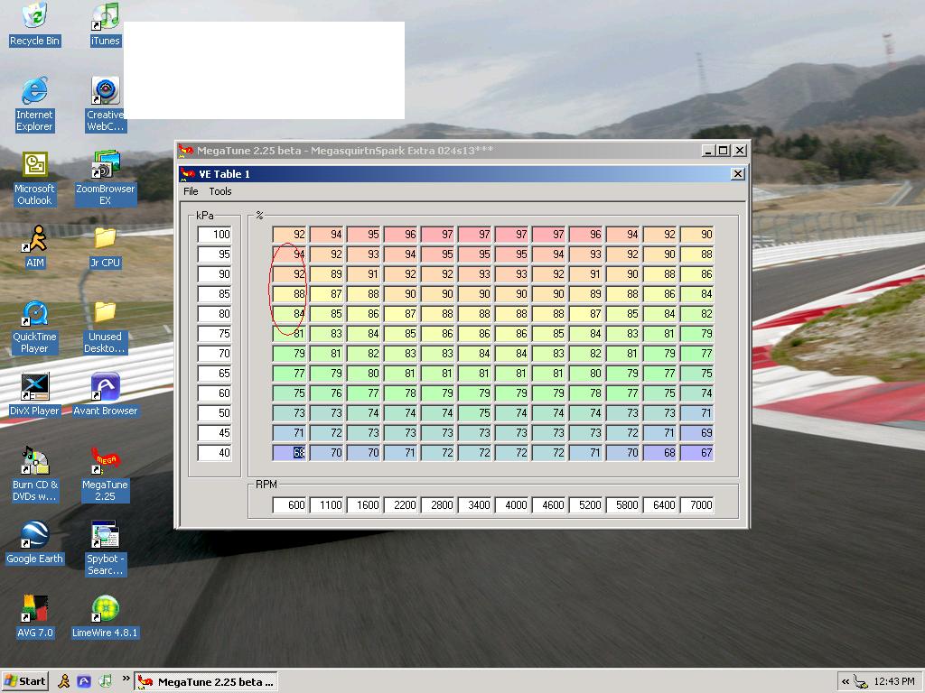925x693 pixels.
Task: Open the Tools menu in VE Table
Action: (220, 191)
